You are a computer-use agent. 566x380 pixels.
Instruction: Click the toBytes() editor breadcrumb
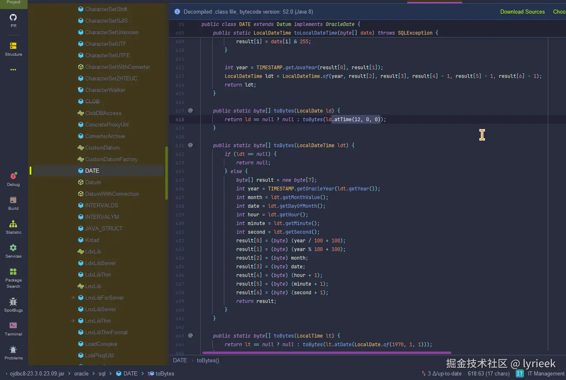click(x=208, y=360)
